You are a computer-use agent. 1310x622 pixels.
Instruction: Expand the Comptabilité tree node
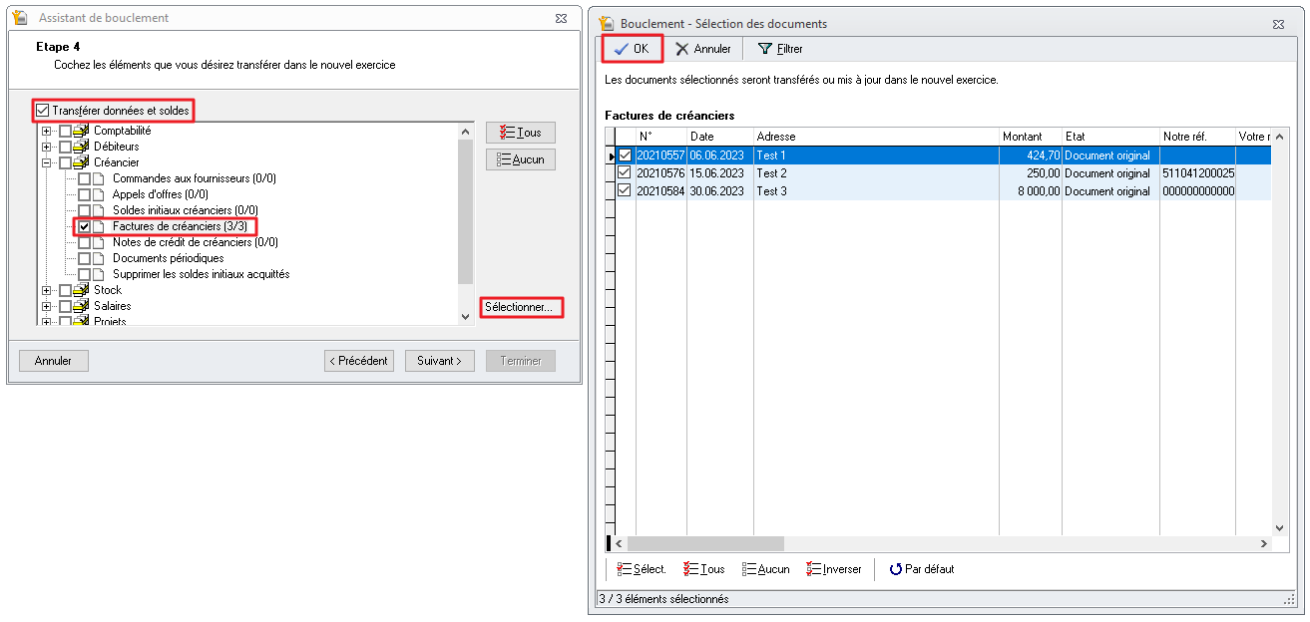tap(47, 131)
